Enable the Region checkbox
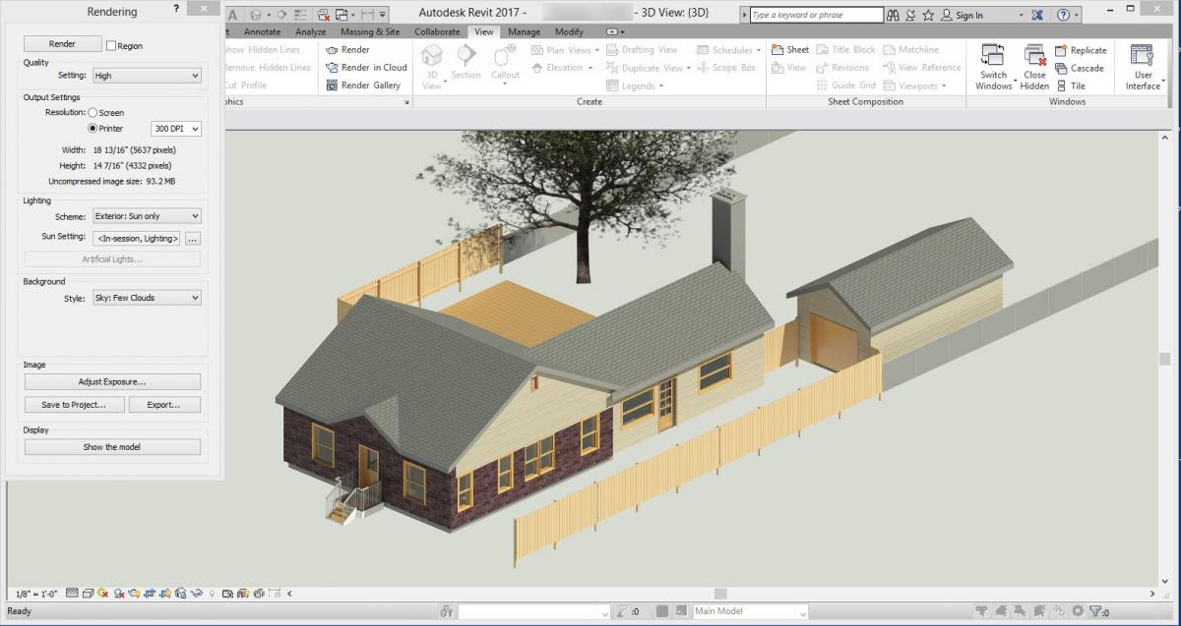The image size is (1181, 626). point(111,46)
